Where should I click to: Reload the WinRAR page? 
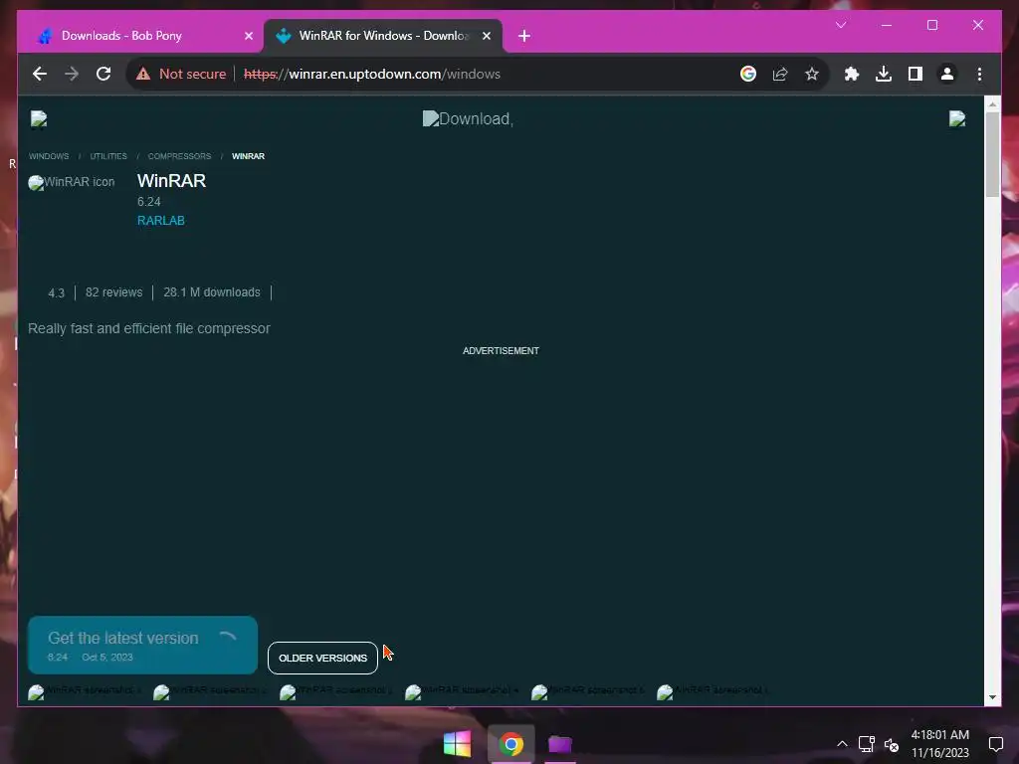(103, 74)
